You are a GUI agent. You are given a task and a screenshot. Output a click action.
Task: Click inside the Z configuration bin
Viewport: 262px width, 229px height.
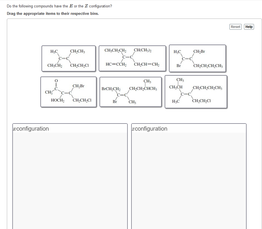click(x=189, y=180)
